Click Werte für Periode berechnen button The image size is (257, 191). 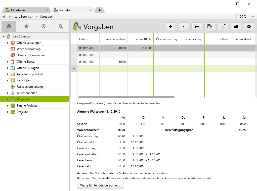(100, 185)
